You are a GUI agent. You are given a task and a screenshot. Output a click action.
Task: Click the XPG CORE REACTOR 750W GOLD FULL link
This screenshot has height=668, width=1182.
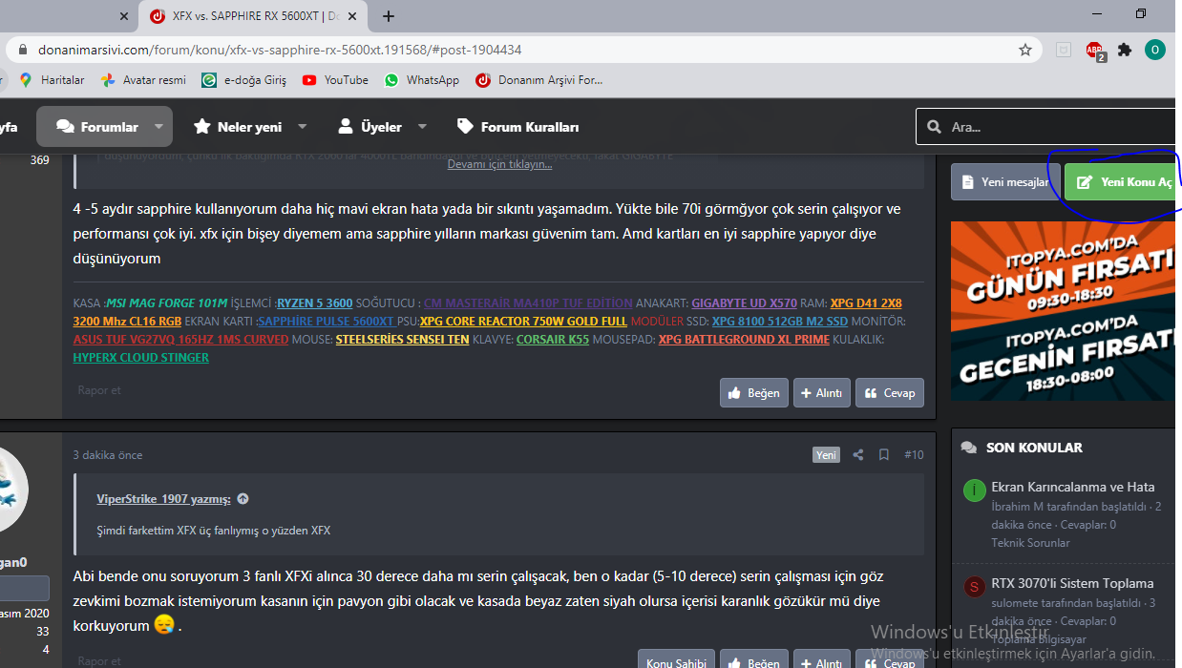523,321
